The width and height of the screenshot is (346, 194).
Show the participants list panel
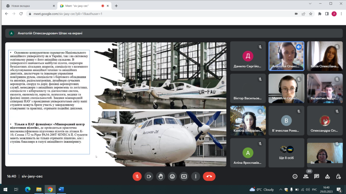306,176
